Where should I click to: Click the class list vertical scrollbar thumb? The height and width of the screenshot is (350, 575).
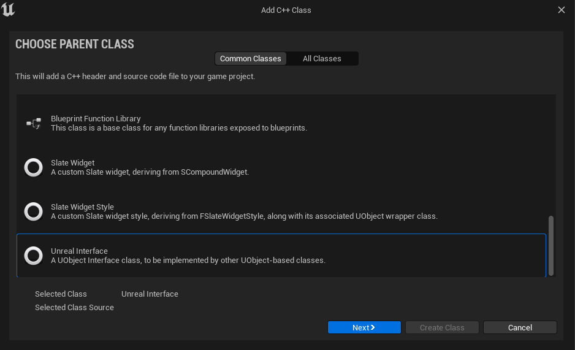(x=551, y=246)
